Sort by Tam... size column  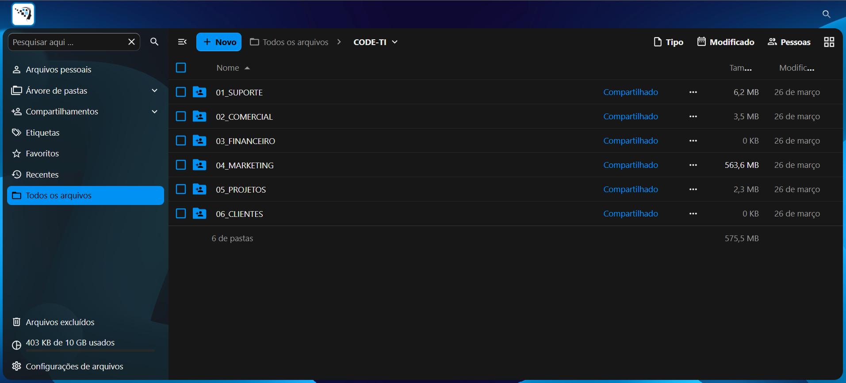tap(741, 68)
